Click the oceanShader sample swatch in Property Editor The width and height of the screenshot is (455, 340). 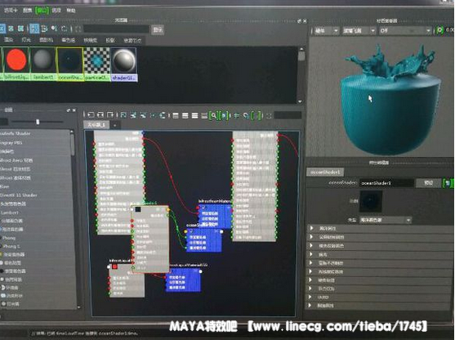coord(371,201)
